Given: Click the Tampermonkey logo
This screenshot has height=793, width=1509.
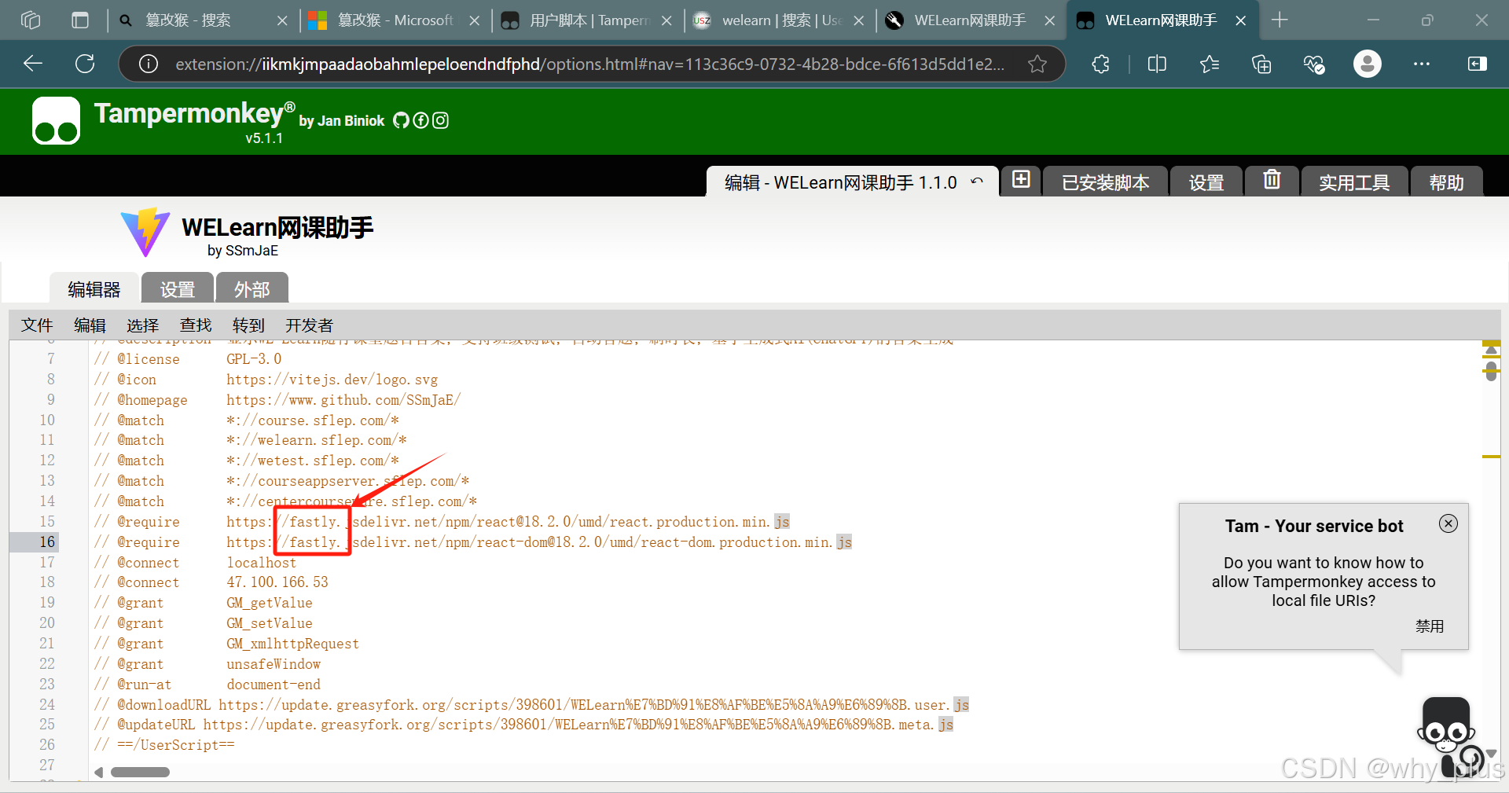Looking at the screenshot, I should (56, 121).
